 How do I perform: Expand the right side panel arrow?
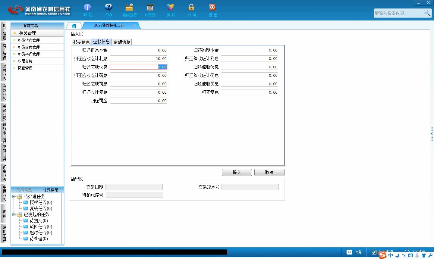(x=432, y=134)
